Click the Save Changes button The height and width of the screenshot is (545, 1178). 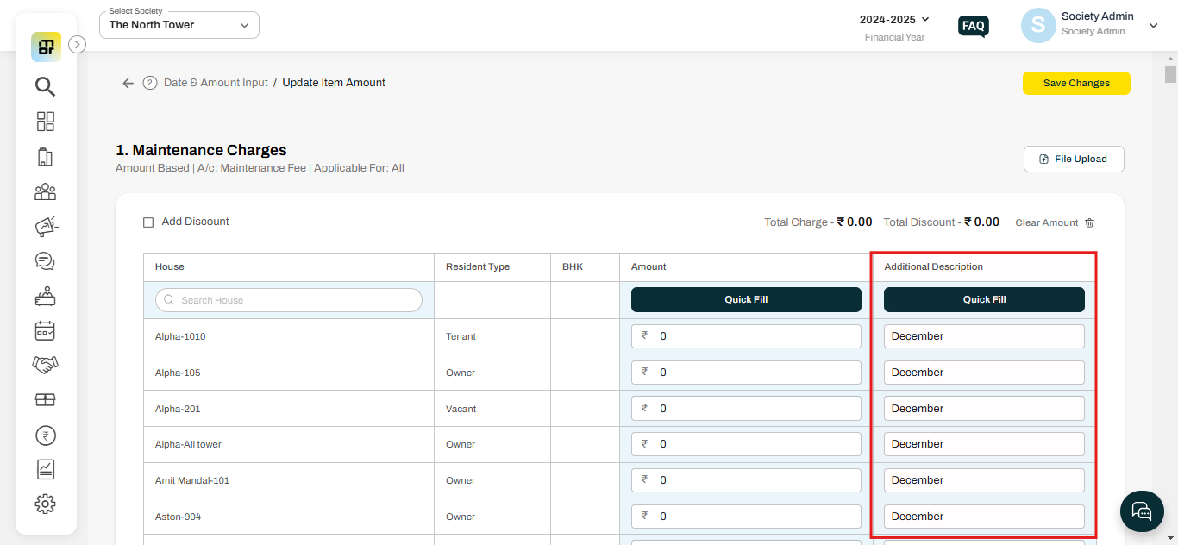point(1075,83)
